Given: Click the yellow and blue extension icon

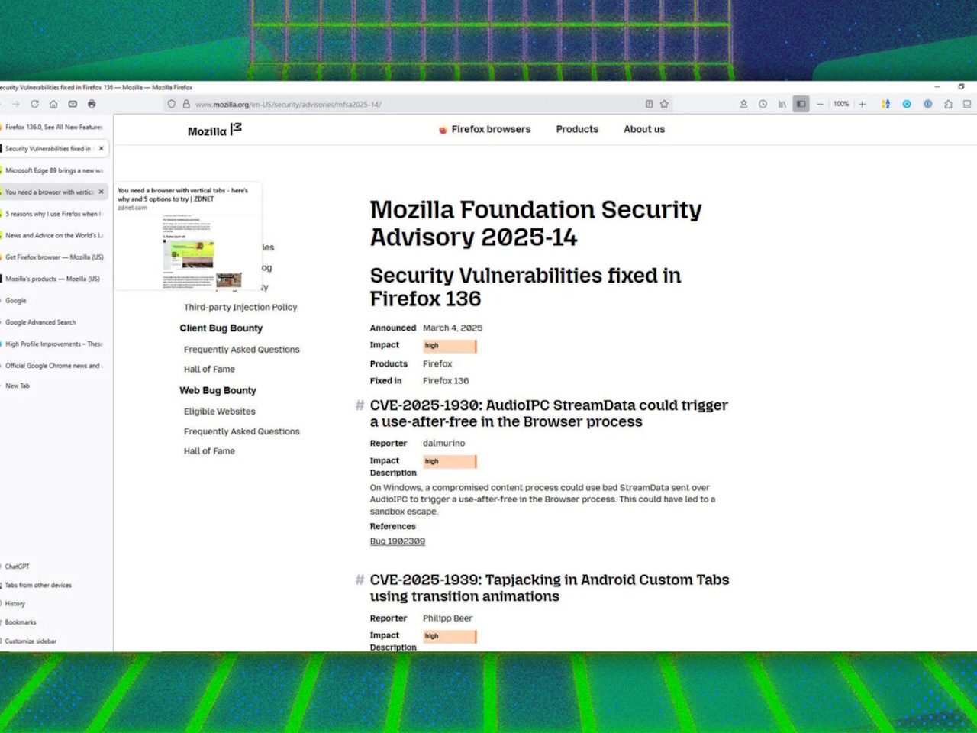Looking at the screenshot, I should (x=885, y=104).
